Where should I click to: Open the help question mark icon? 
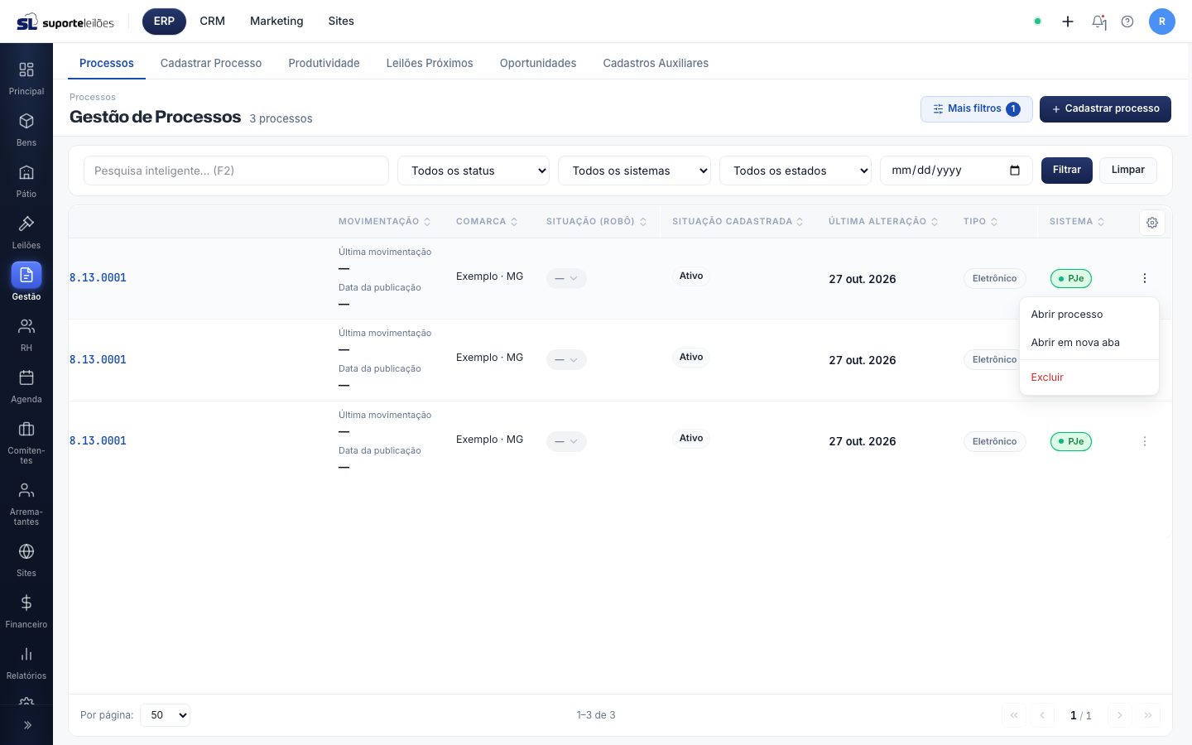coord(1127,22)
